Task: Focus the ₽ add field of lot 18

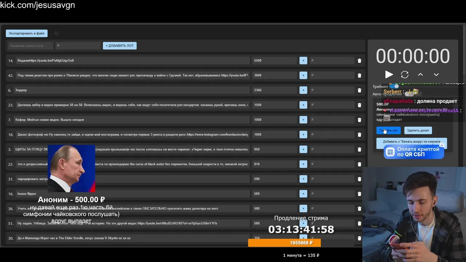Action: click(332, 134)
